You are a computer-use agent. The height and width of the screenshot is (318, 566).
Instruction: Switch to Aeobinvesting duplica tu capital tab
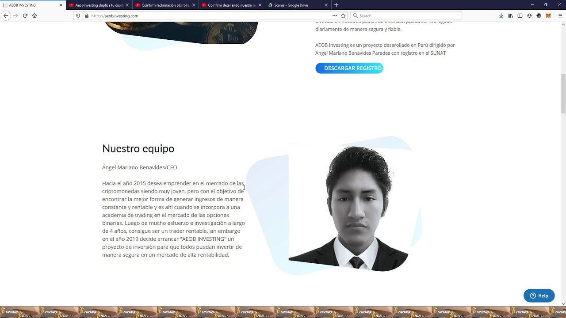pyautogui.click(x=99, y=5)
